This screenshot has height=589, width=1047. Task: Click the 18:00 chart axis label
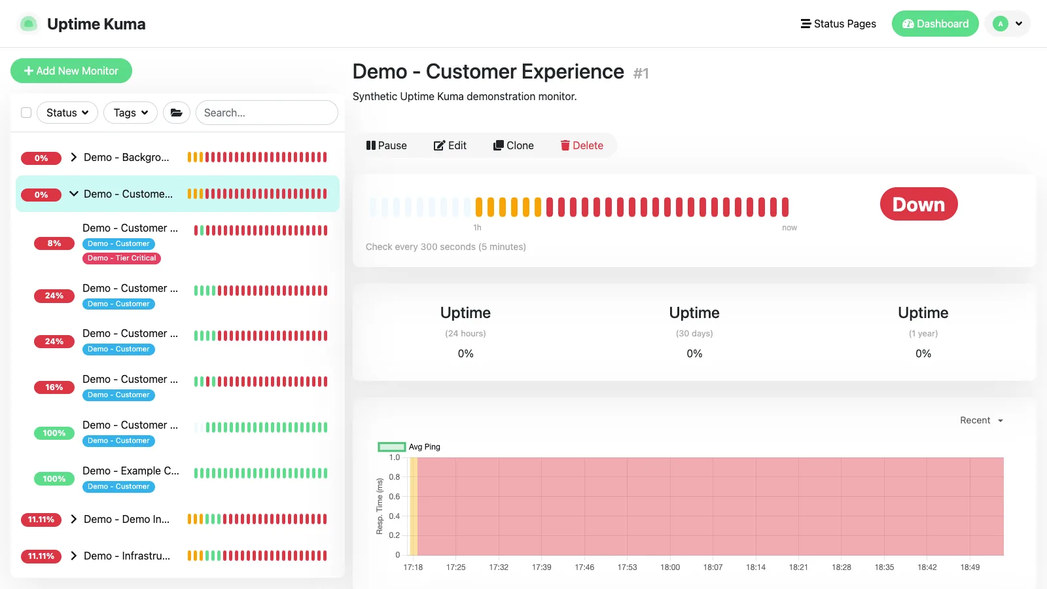pyautogui.click(x=670, y=567)
